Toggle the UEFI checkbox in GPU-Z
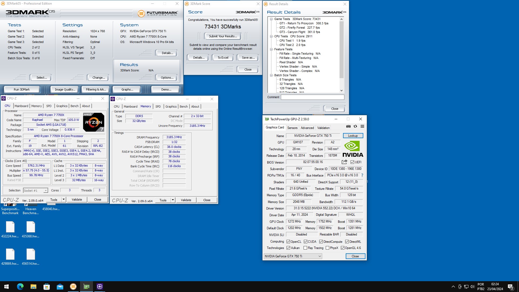 click(352, 162)
